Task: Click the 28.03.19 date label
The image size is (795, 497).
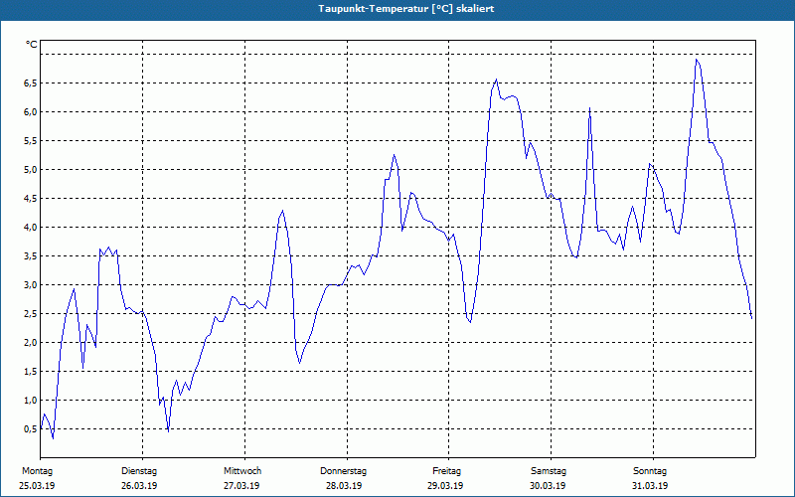Action: point(344,486)
